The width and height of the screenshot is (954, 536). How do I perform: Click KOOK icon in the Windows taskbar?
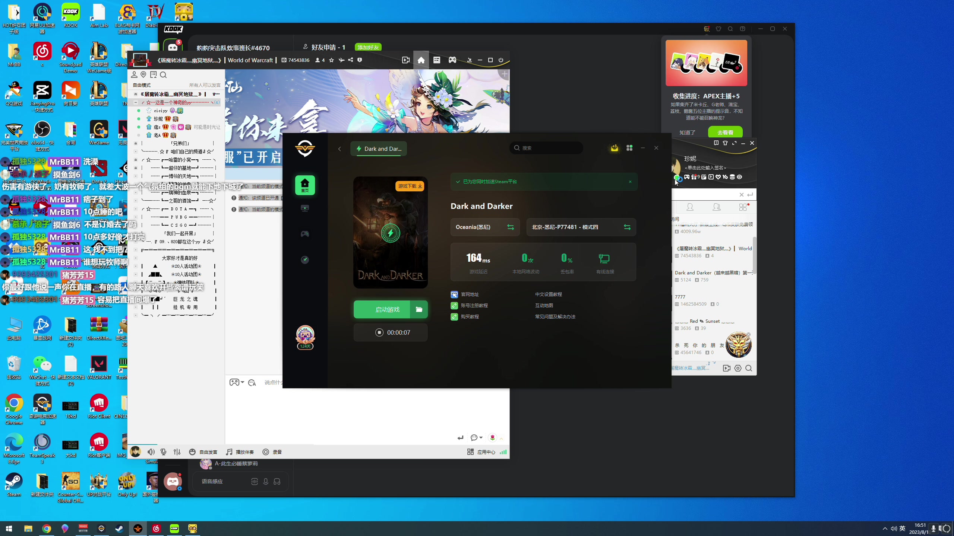pos(174,529)
